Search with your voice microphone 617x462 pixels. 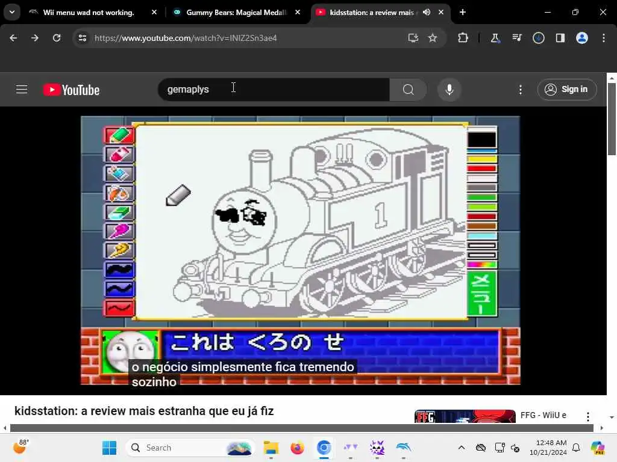pyautogui.click(x=449, y=90)
